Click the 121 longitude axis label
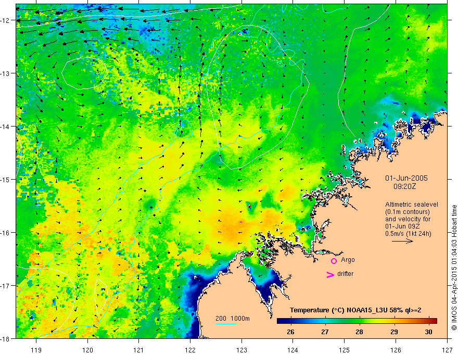The image size is (458, 354). point(139,350)
